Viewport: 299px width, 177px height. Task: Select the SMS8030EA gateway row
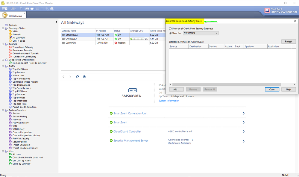(113, 35)
